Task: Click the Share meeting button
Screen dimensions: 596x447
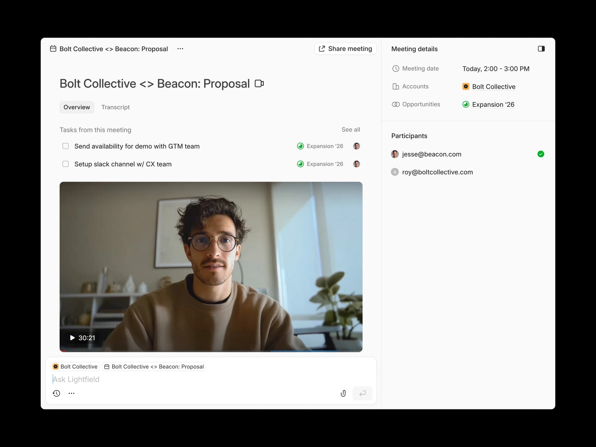Action: (345, 49)
